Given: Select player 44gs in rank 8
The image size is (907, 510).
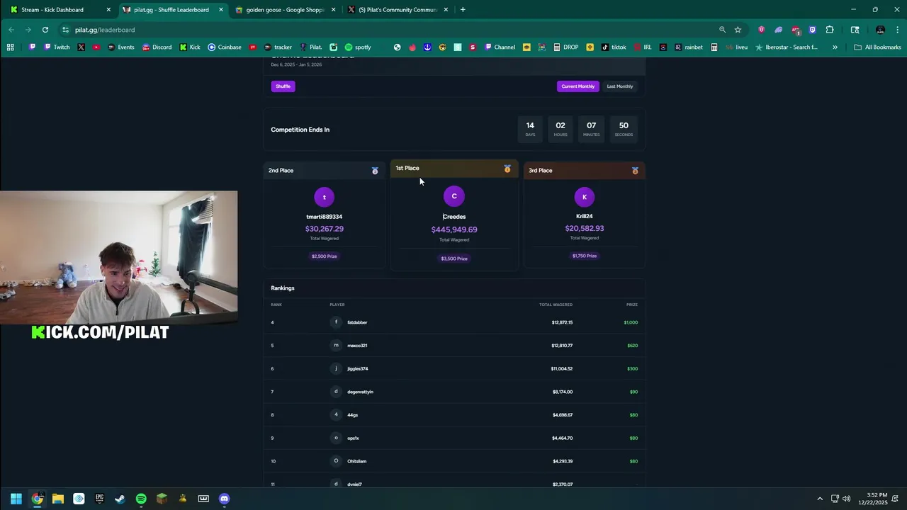Looking at the screenshot, I should coord(353,415).
